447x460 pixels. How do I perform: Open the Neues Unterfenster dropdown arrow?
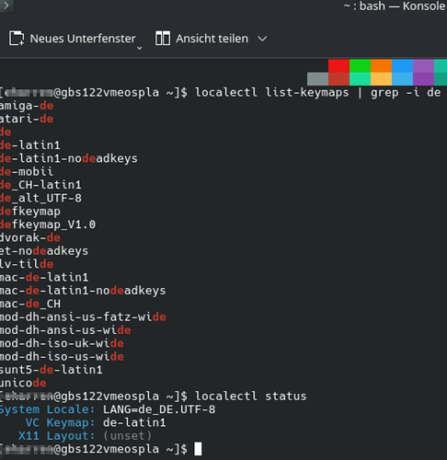(x=140, y=48)
